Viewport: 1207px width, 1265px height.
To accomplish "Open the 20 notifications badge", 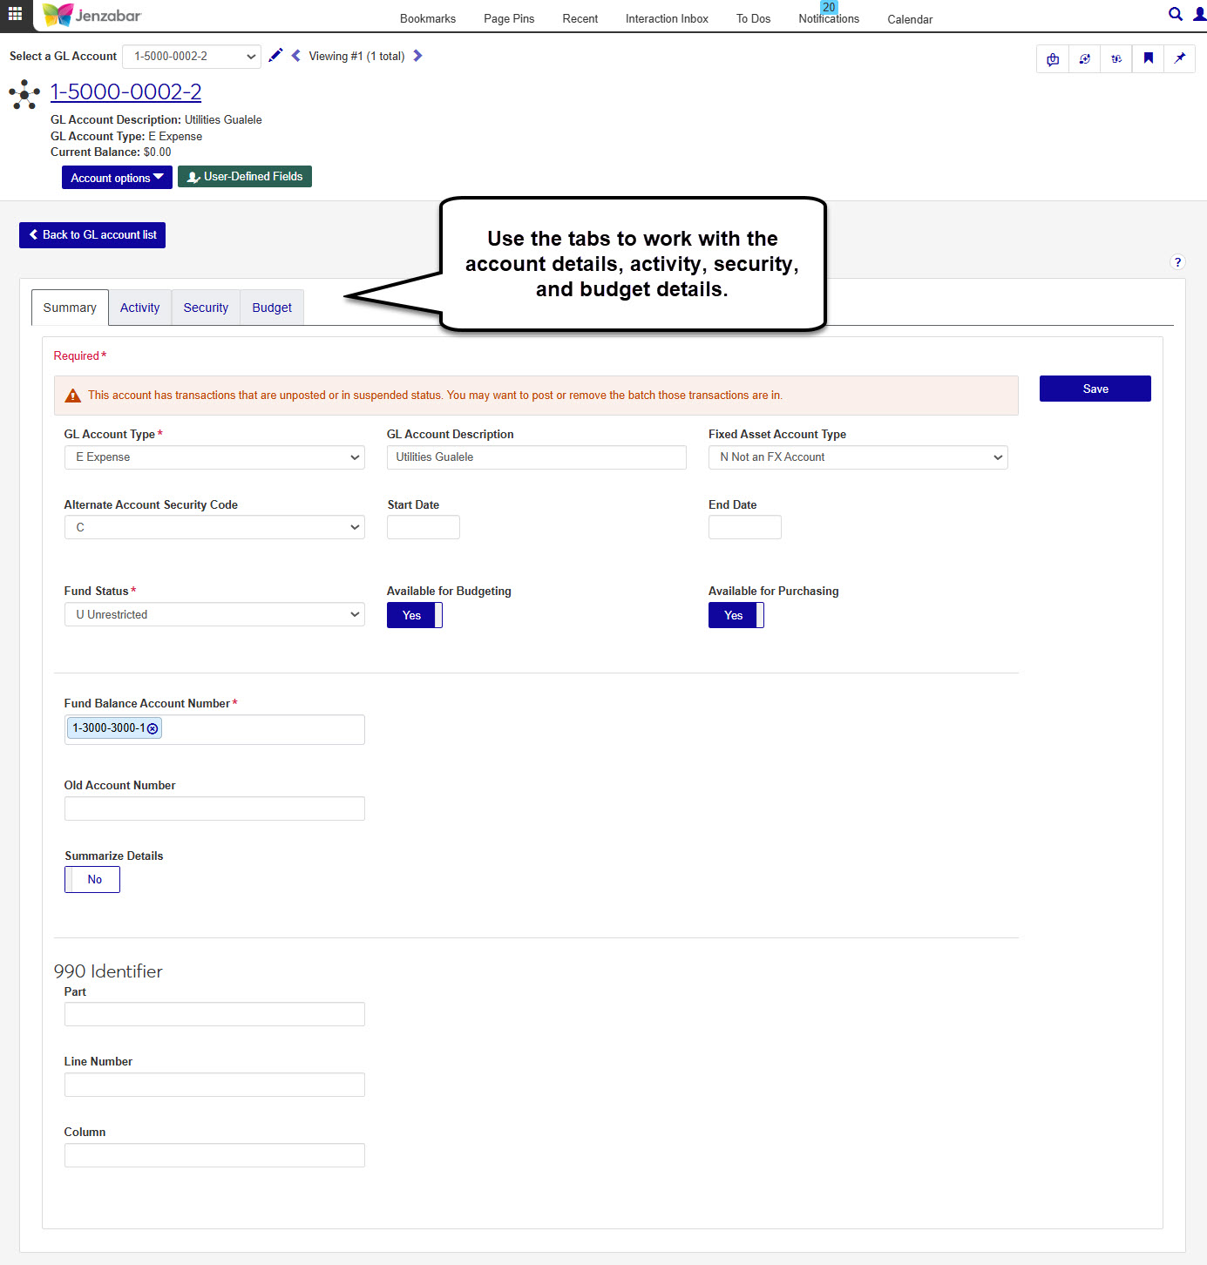I will click(829, 7).
